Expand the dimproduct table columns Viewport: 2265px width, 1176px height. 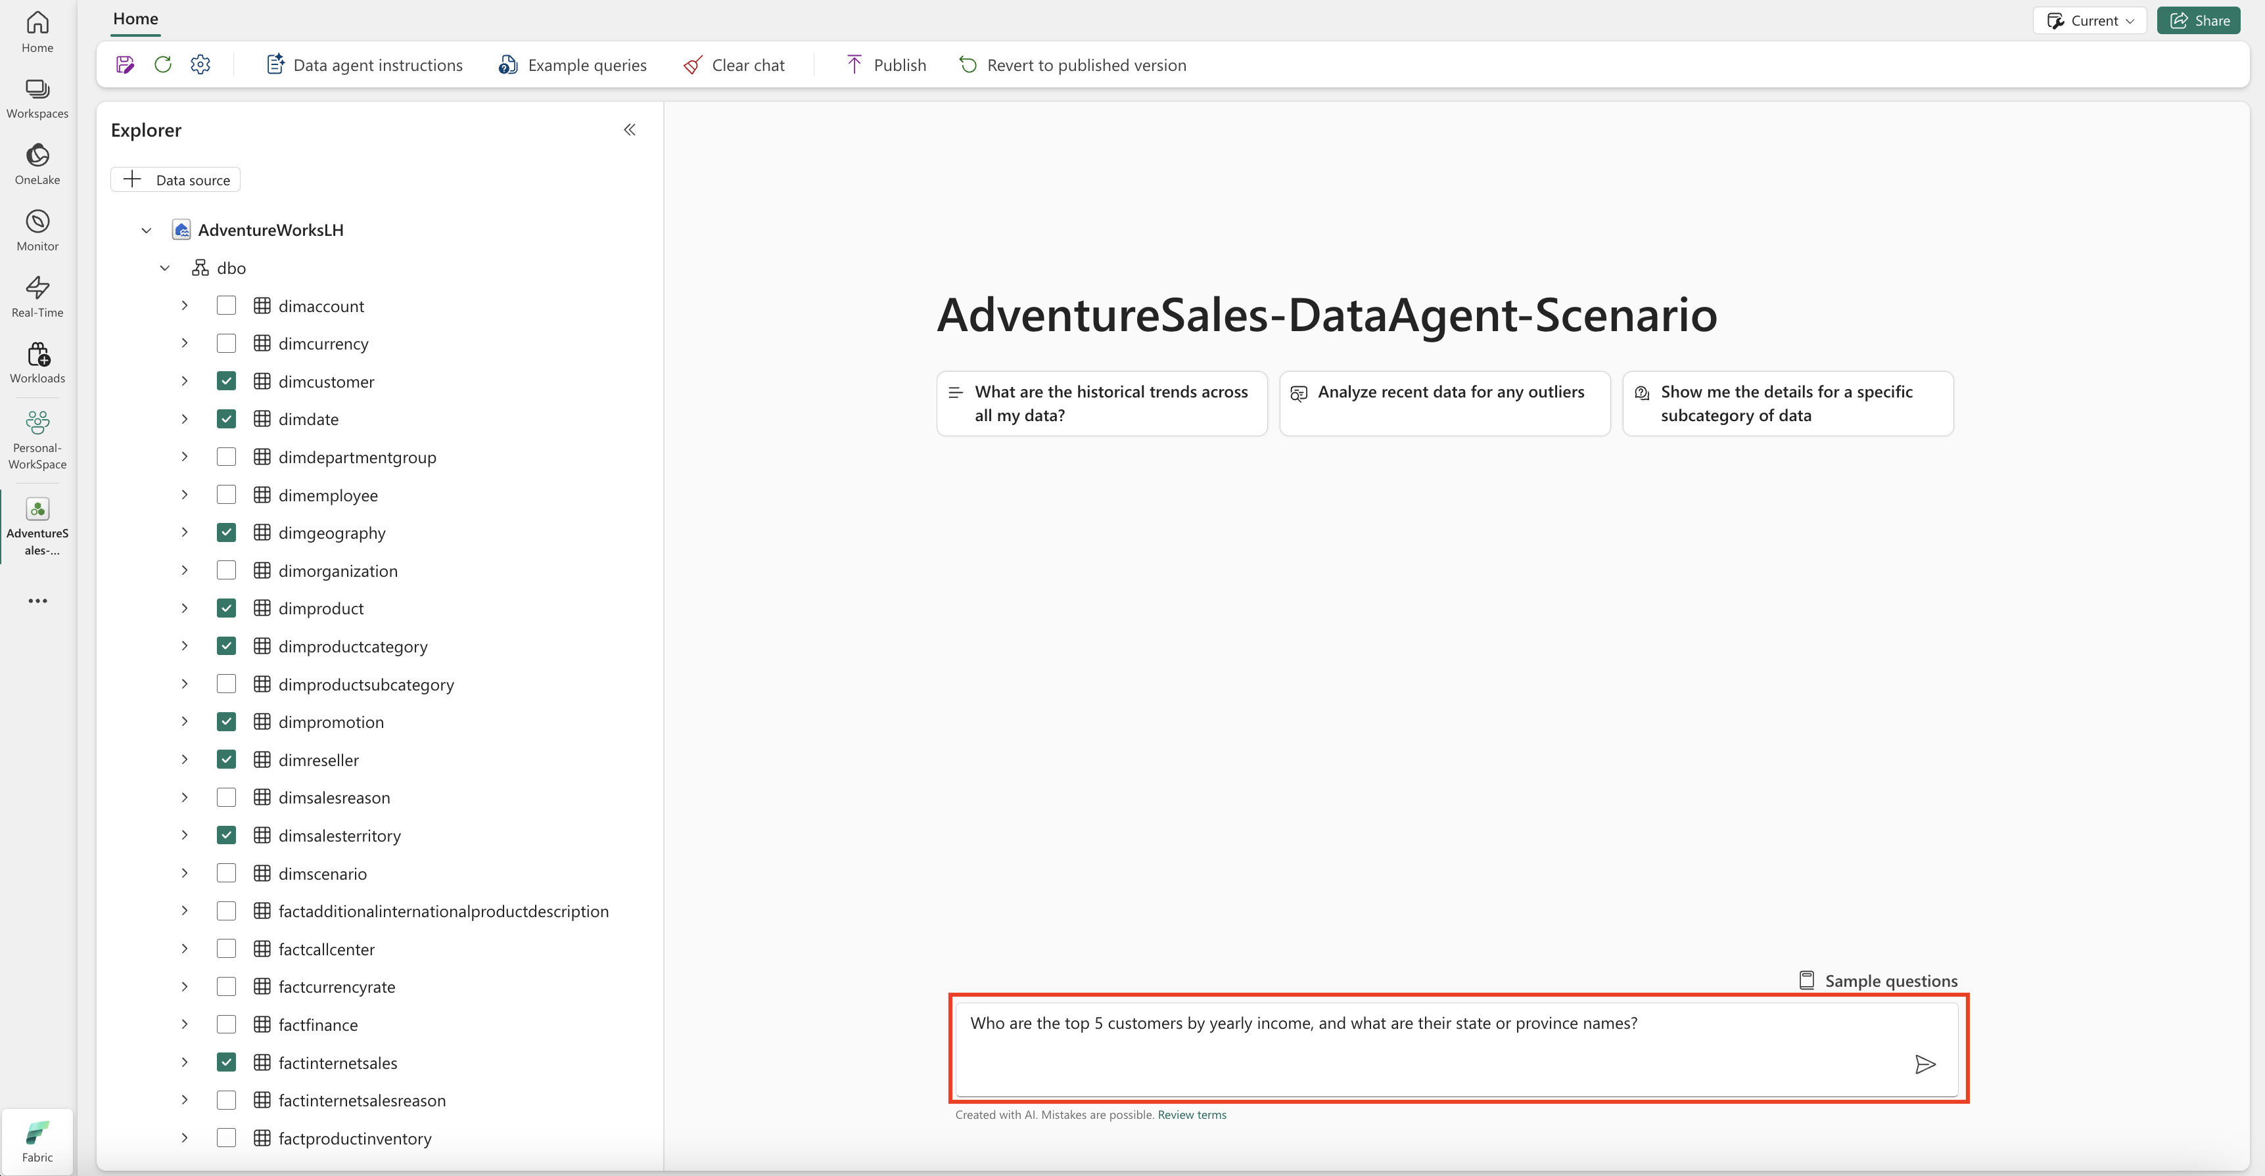[184, 608]
